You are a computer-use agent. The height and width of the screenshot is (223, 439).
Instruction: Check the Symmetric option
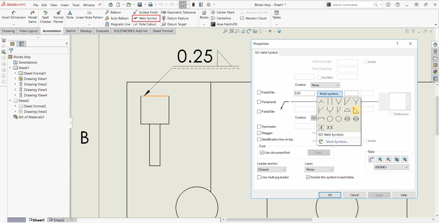tap(259, 126)
